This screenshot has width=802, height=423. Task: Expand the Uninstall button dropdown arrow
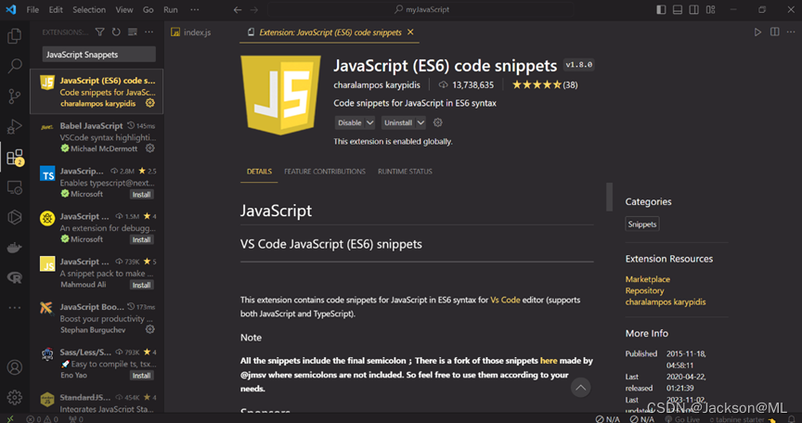coord(420,122)
